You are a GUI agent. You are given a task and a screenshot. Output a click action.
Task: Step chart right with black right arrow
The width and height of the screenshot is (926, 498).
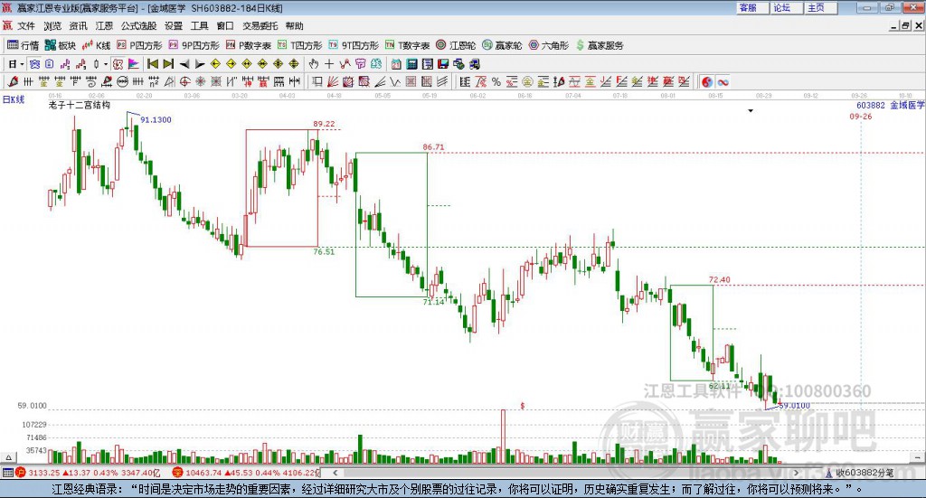200,64
